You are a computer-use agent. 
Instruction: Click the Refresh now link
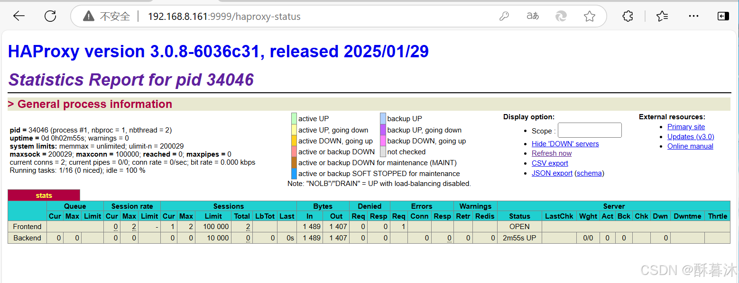(x=552, y=153)
